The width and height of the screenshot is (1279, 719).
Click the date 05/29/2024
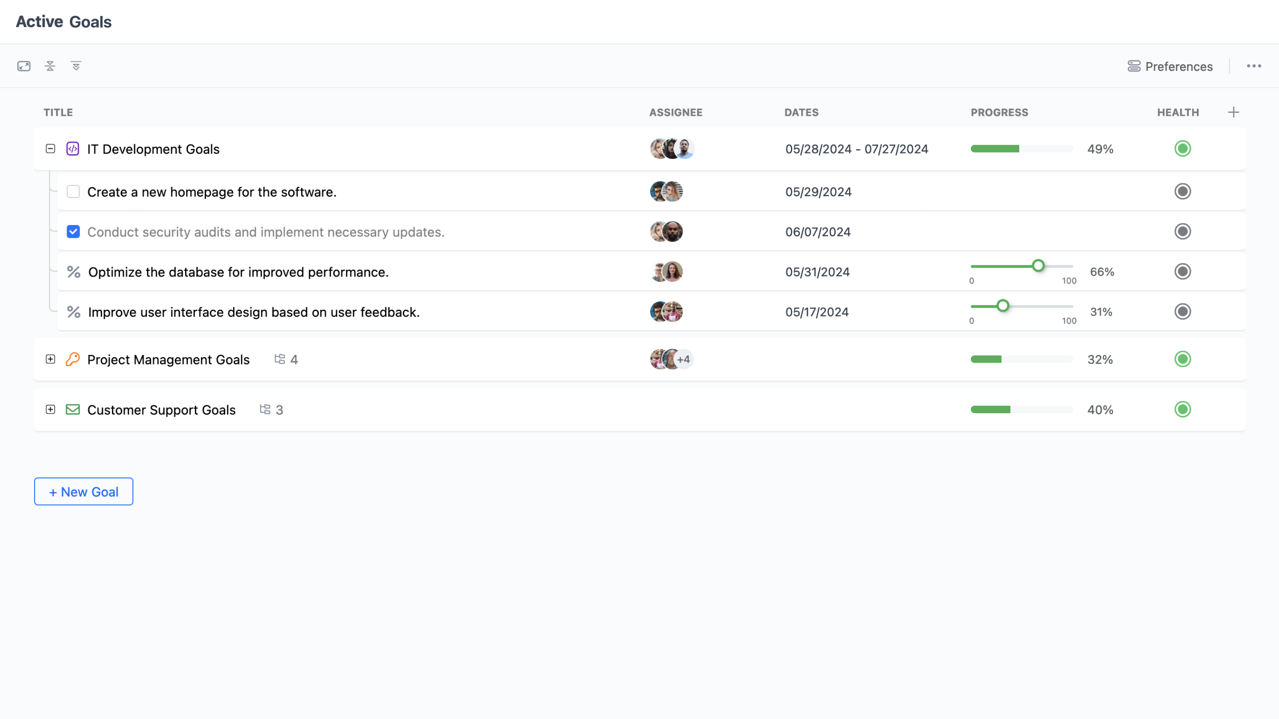click(818, 192)
